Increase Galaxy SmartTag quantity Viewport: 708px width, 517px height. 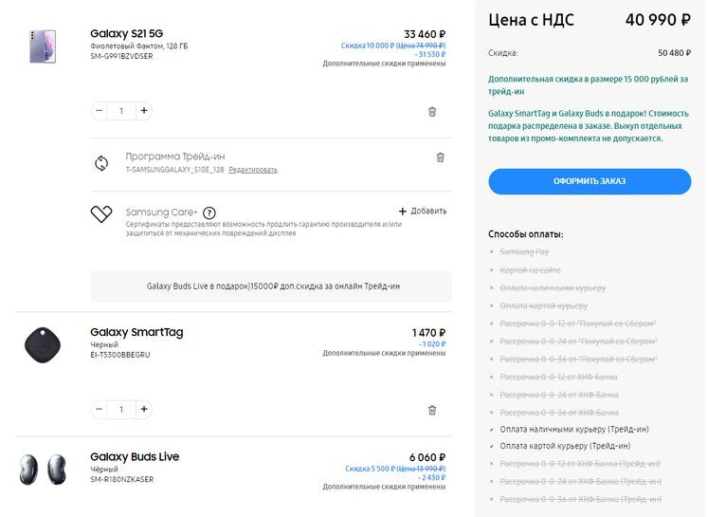click(x=144, y=410)
